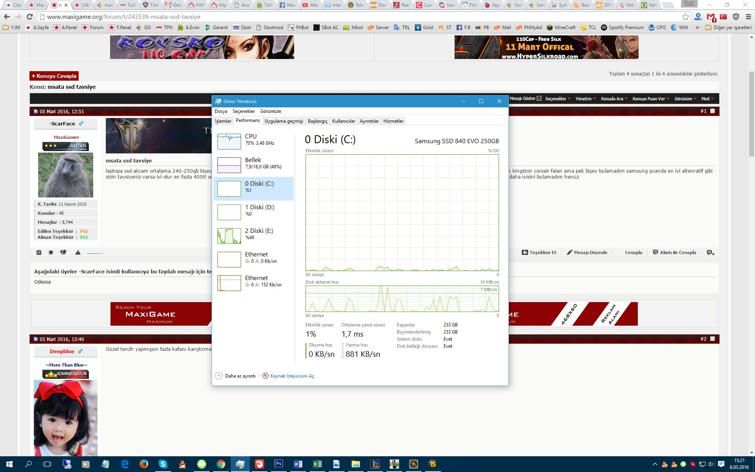Click the HyperSilkroad '11 Mart Offical' banner
Screen dimensions: 755x472
(x=546, y=47)
